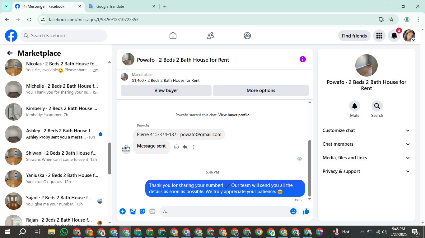The width and height of the screenshot is (425, 238).
Task: Open the taskbar clock showing 5:46 PM
Action: coord(398,232)
